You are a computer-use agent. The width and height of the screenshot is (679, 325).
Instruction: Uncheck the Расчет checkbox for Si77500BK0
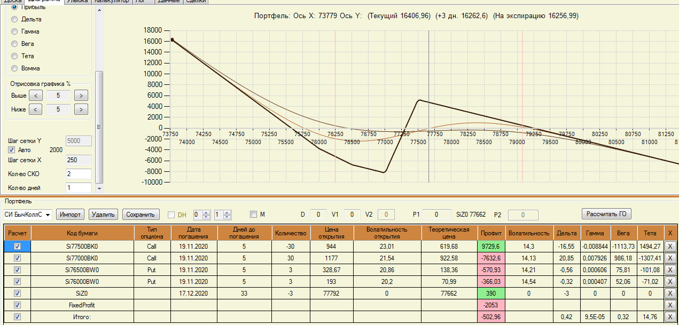tap(18, 247)
